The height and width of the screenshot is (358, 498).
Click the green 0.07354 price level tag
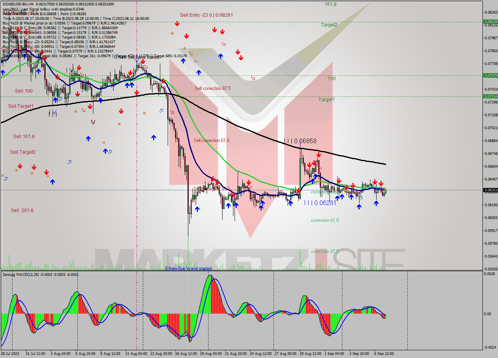point(490,96)
